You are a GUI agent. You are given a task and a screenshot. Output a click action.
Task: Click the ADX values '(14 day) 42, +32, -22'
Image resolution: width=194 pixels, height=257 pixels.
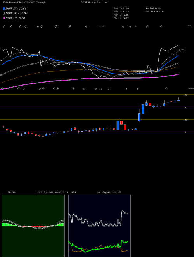coord(109,192)
